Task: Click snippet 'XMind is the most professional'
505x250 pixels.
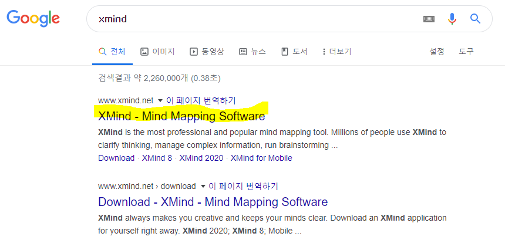Action: click(x=272, y=138)
